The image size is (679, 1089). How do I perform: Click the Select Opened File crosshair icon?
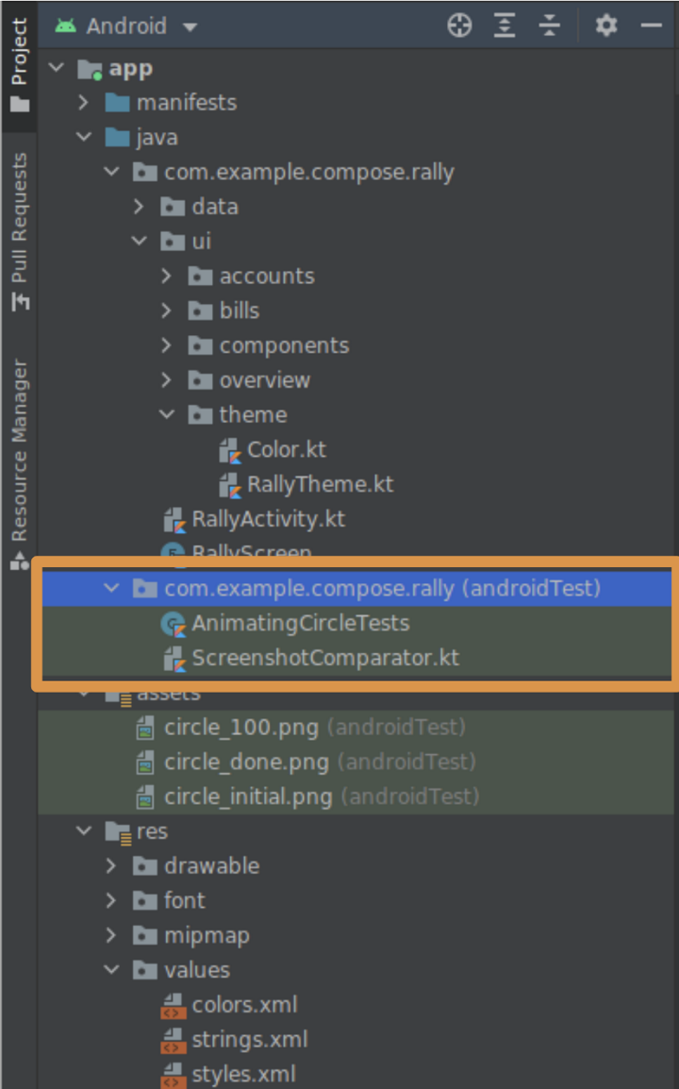click(x=459, y=25)
